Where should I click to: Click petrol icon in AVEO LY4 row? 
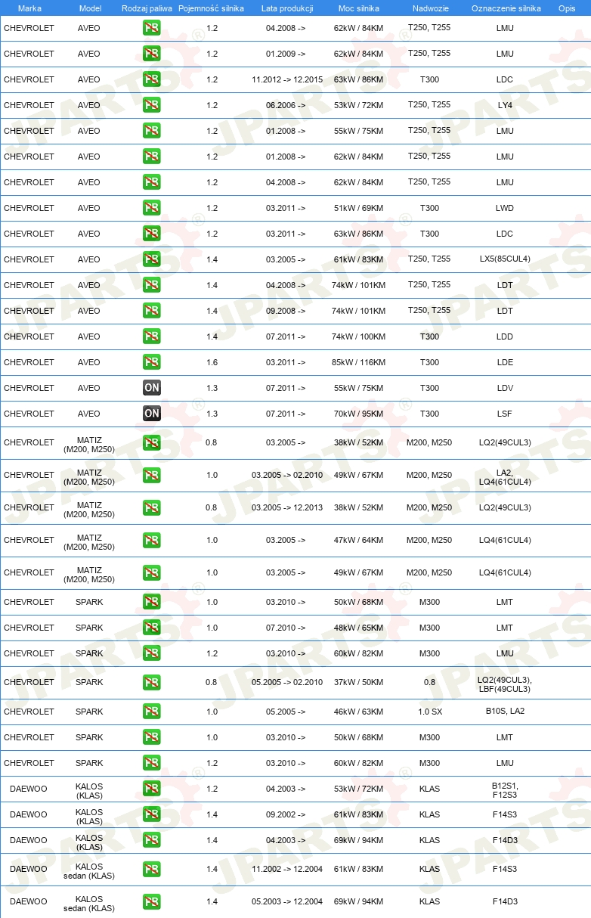[152, 105]
